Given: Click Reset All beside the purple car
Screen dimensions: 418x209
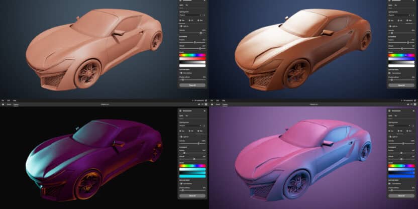Looking at the screenshot, I should 192,195.
